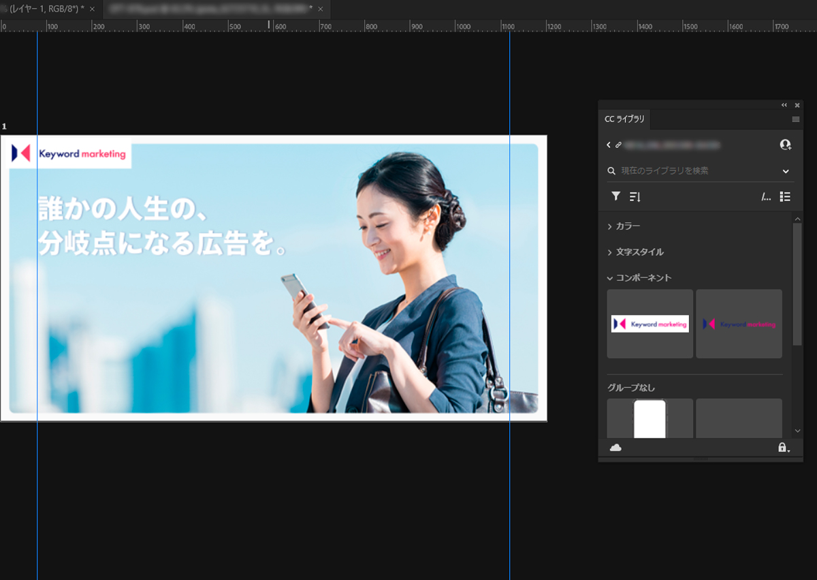
Task: Expand the 文字スタイル group
Action: (x=635, y=251)
